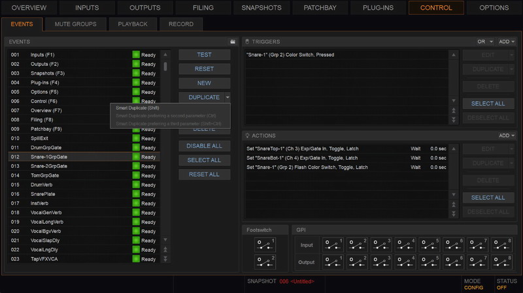The image size is (523, 293).
Task: Click the Events panel folder icon
Action: pos(231,41)
